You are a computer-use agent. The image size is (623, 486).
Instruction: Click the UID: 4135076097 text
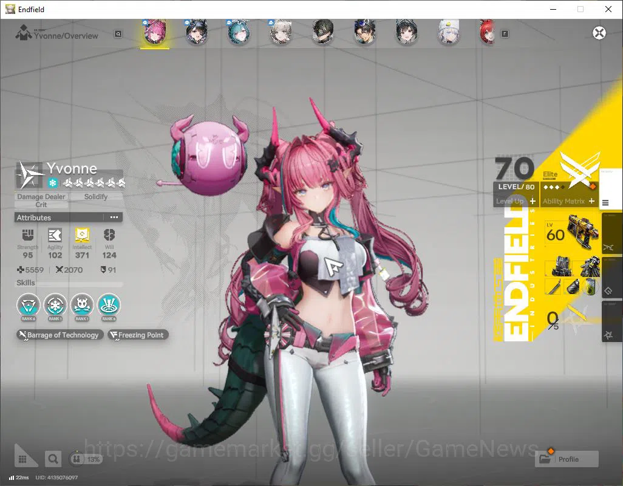tap(56, 477)
